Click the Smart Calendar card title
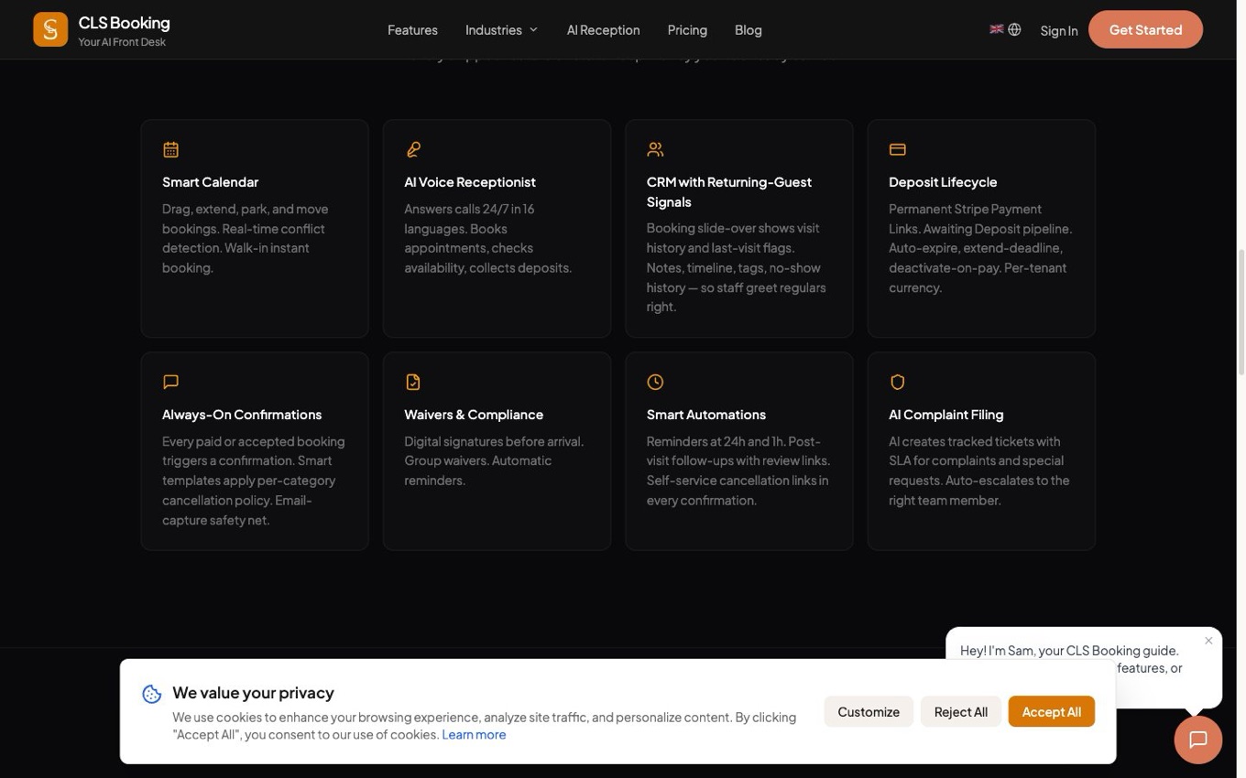This screenshot has width=1246, height=778. [210, 182]
